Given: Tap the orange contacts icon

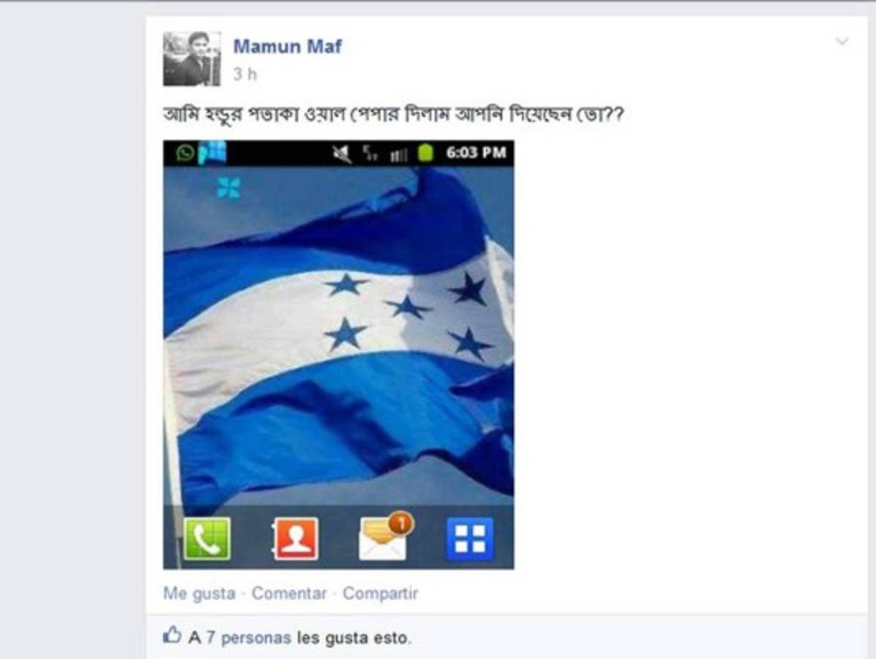Looking at the screenshot, I should tap(296, 538).
